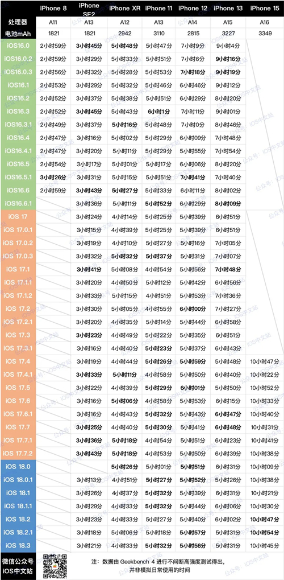Image resolution: width=284 pixels, height=580 pixels.
Task: Click the 7小时41分 iPhone 12 cell
Action: pyautogui.click(x=194, y=177)
